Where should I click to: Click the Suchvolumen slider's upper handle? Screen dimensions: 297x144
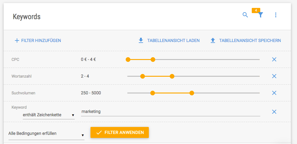(192, 93)
